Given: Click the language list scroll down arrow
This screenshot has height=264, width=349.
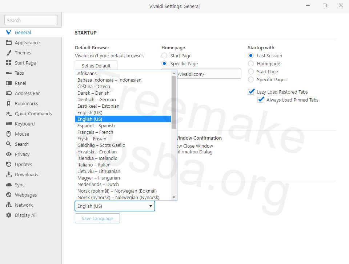Looking at the screenshot, I should point(174,197).
